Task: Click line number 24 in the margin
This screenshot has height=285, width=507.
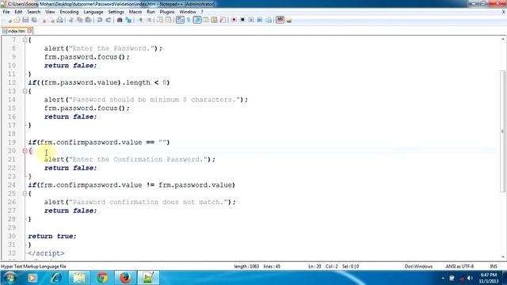Action: pos(12,184)
